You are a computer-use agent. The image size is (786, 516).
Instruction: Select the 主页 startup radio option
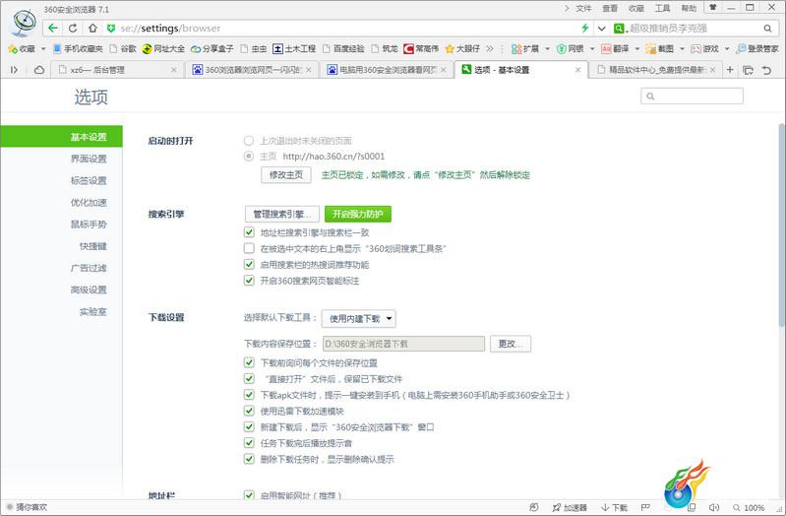[249, 157]
